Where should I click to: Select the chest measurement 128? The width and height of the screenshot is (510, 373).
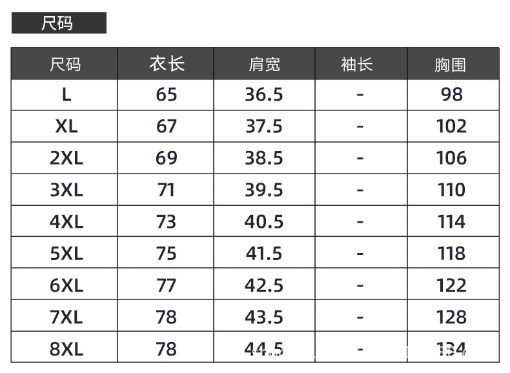451,317
